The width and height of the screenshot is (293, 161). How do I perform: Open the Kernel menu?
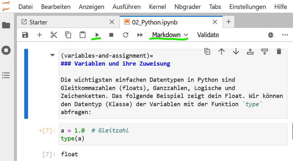157,7
